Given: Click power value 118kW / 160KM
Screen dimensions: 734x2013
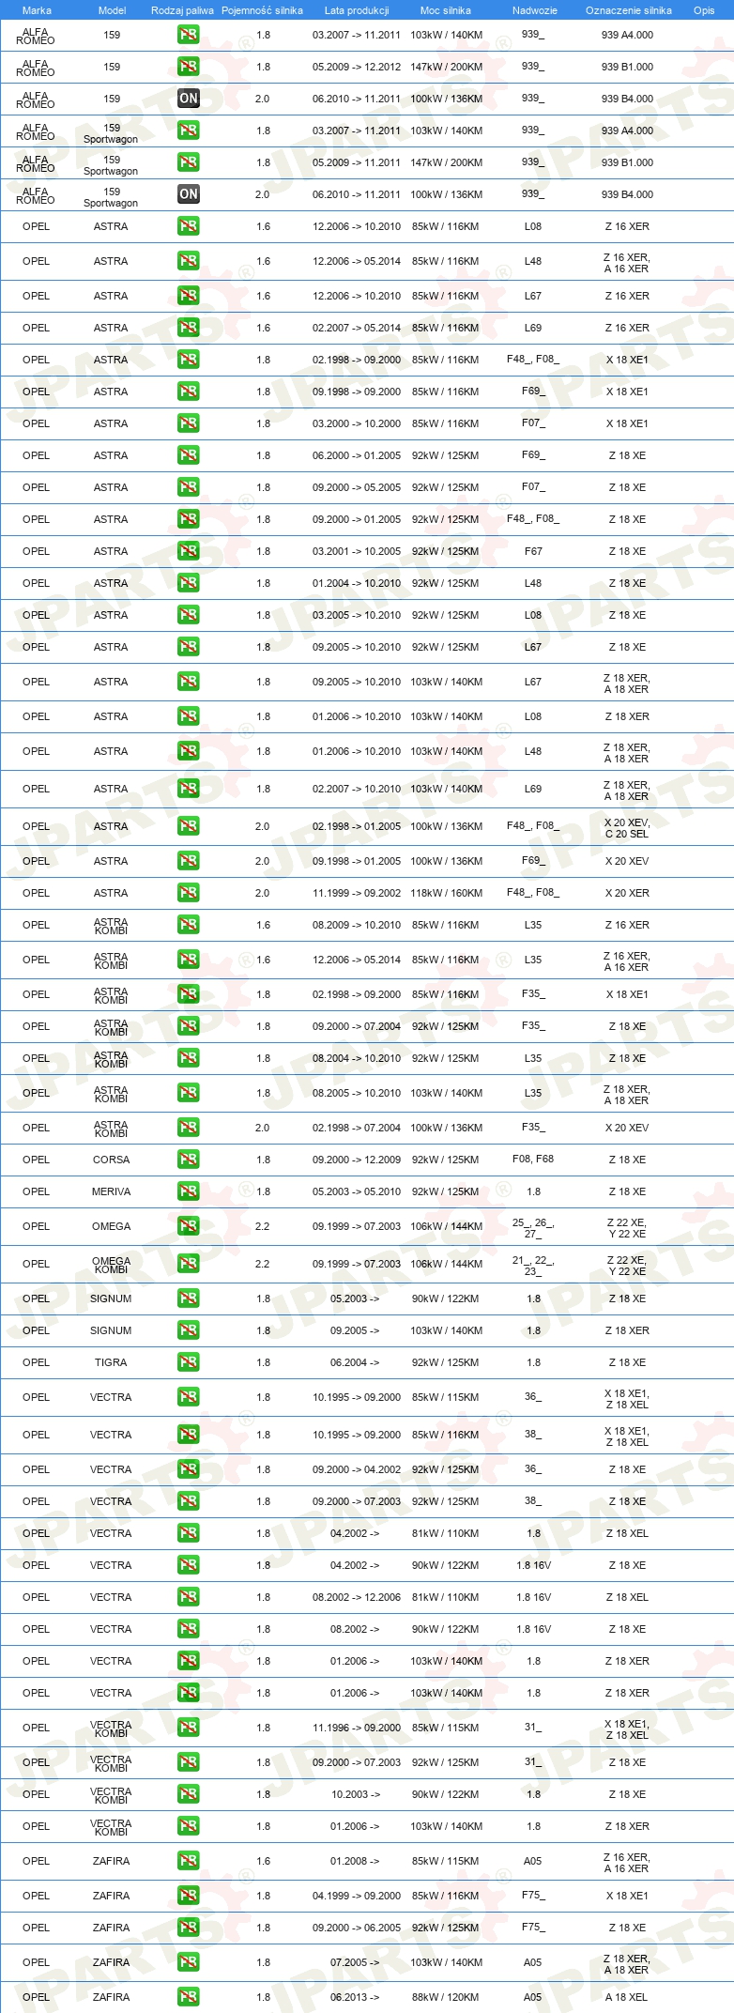Looking at the screenshot, I should pos(446,893).
